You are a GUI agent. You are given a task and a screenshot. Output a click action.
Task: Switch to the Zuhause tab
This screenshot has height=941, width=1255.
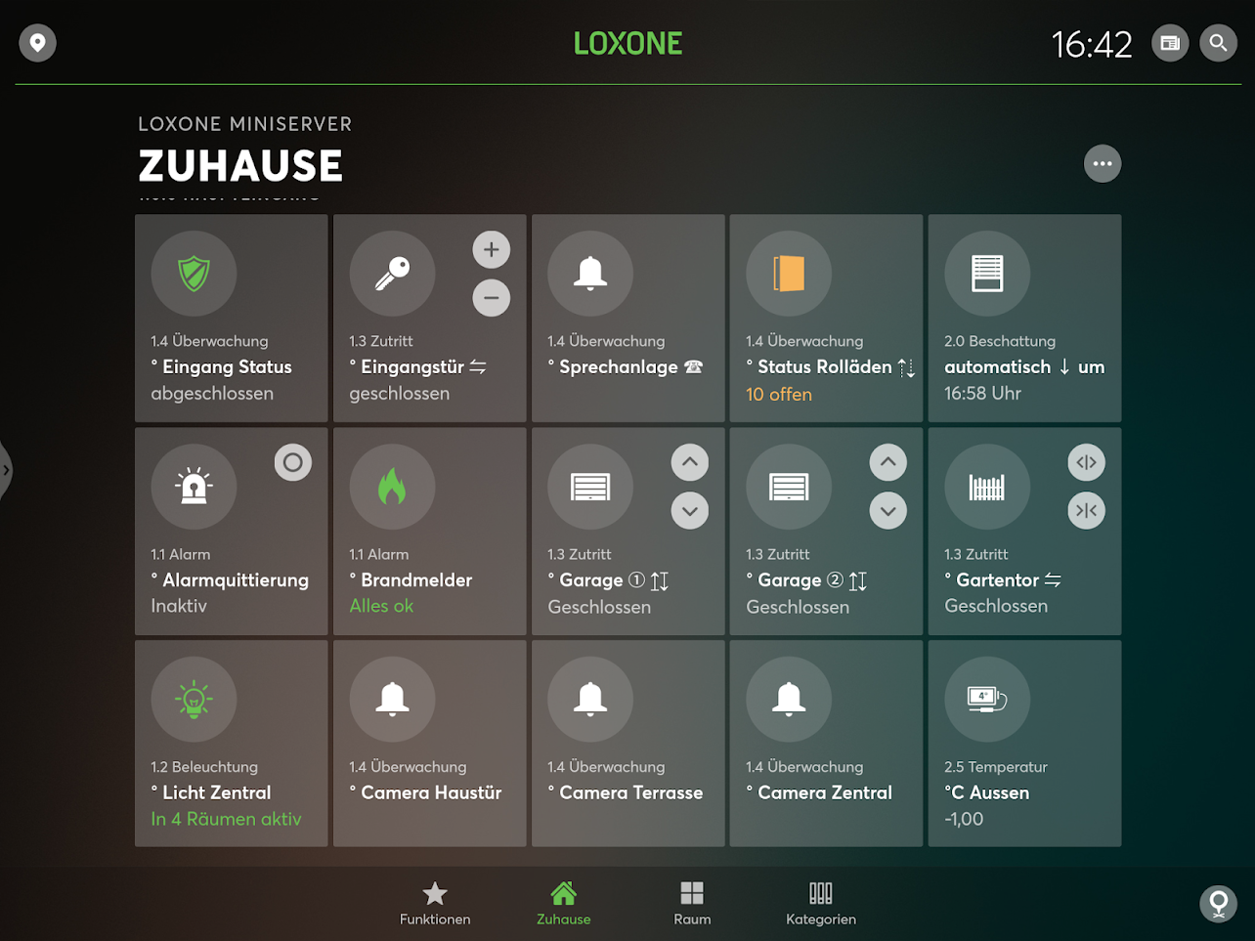coord(564,904)
